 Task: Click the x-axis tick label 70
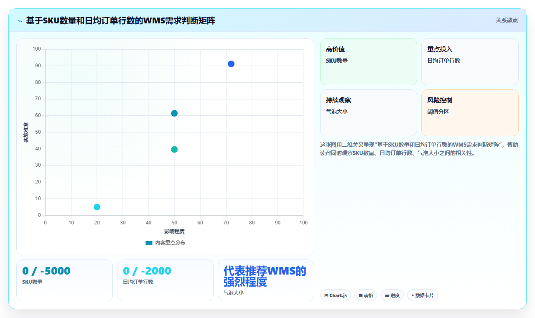(x=226, y=223)
